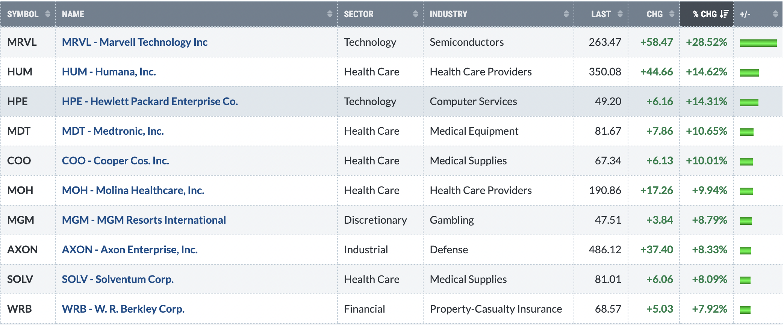Open HPE - Hewlett Packard Enterprise Co. link
The height and width of the screenshot is (325, 784).
(150, 101)
